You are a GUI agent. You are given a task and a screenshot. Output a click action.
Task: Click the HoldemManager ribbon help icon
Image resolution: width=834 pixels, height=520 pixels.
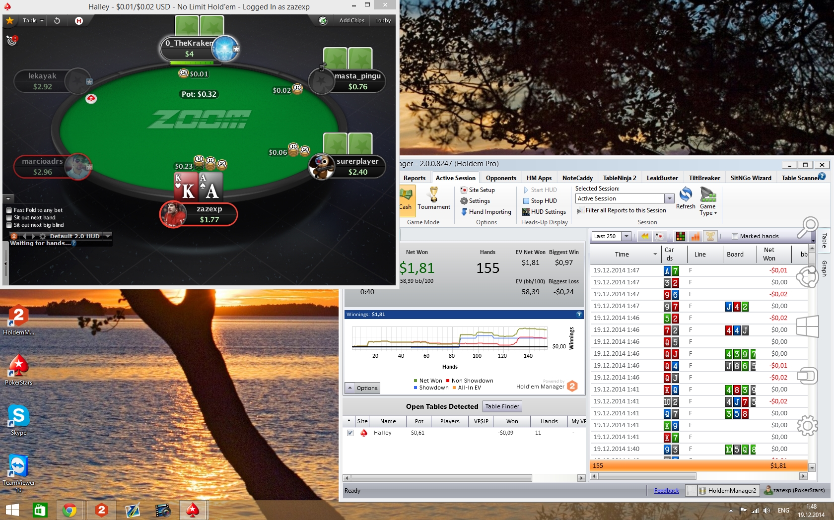(822, 176)
